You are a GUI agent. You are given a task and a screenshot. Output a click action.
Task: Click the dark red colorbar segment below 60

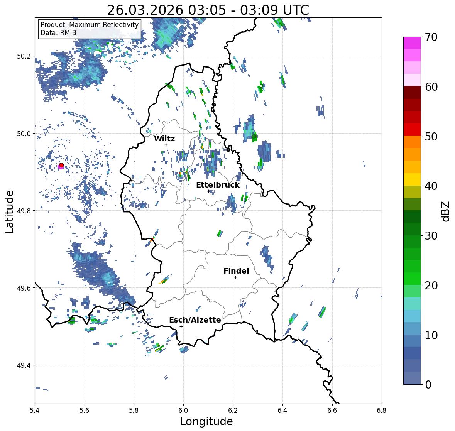pos(412,93)
